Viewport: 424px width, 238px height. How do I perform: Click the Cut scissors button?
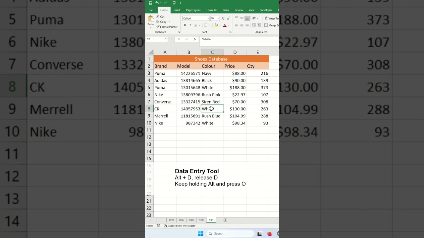point(160,17)
